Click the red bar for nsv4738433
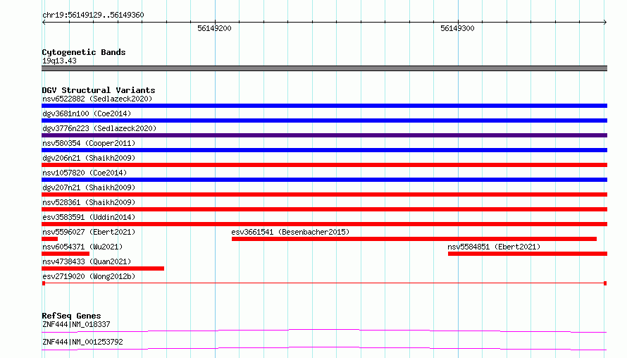This screenshot has height=358, width=627. pos(103,268)
